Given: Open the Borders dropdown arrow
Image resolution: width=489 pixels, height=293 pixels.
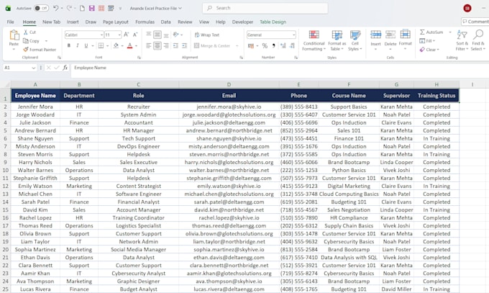Looking at the screenshot, I should pos(107,46).
